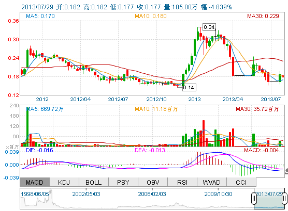The height and width of the screenshot is (211, 288).
Task: Select the MACD indicator tab
Action: coord(35,182)
